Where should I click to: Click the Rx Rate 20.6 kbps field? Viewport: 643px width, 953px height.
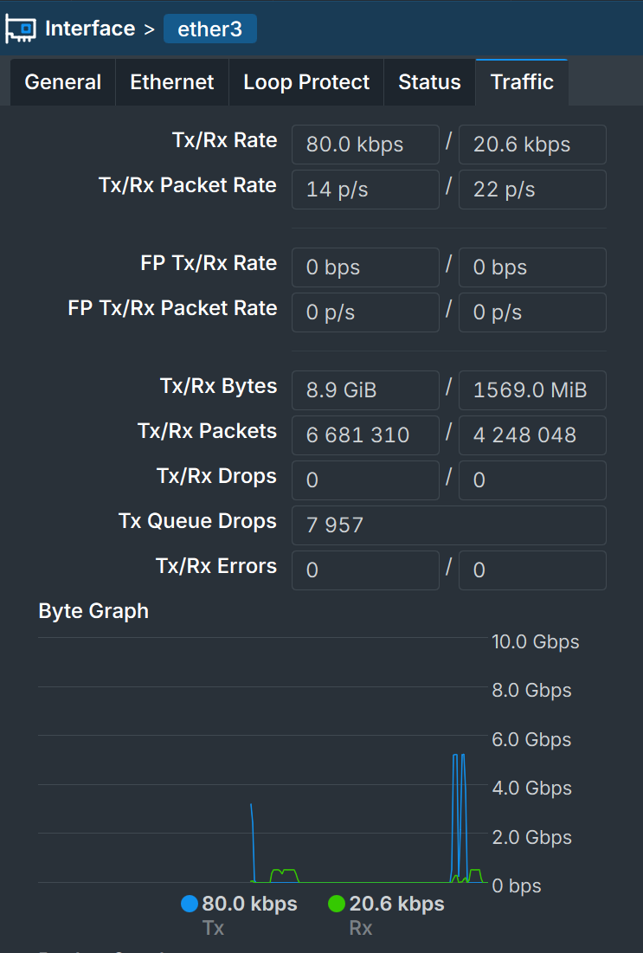tap(532, 145)
